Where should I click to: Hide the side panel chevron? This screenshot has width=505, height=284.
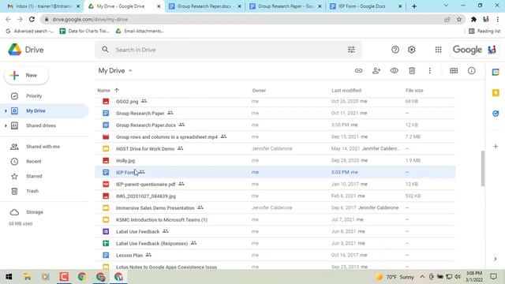pyautogui.click(x=496, y=259)
